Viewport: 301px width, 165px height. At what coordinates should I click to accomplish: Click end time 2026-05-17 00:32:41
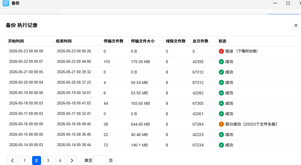[x=74, y=113]
